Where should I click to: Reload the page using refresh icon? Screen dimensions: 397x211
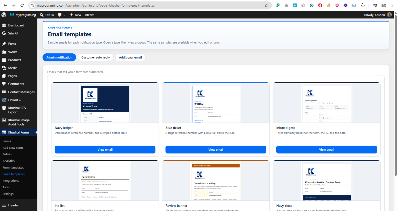pos(22,5)
